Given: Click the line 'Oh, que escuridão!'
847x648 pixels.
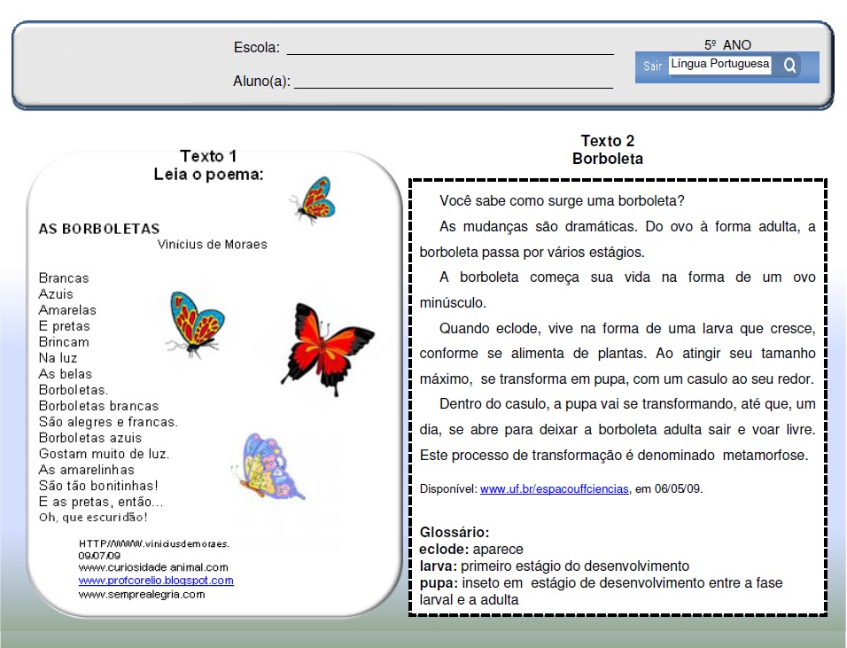Looking at the screenshot, I should tap(93, 517).
